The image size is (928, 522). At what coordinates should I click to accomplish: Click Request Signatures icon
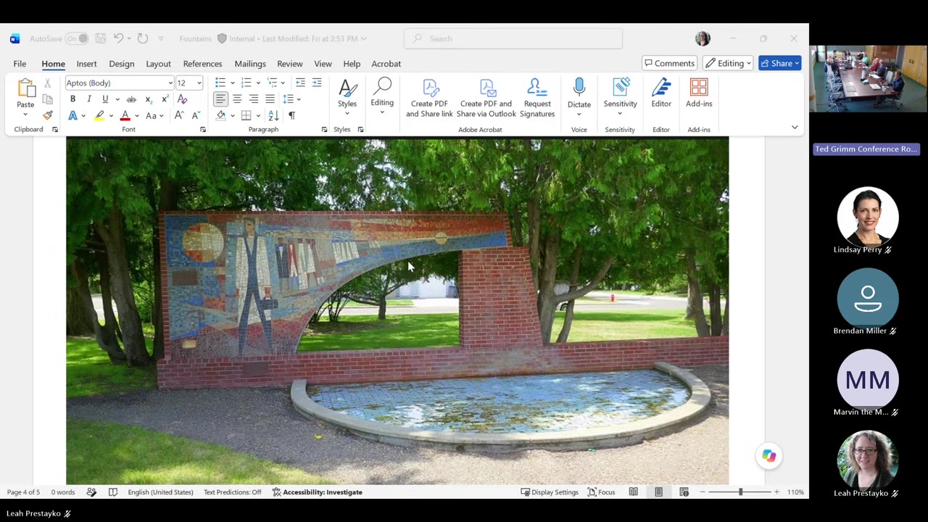[537, 88]
